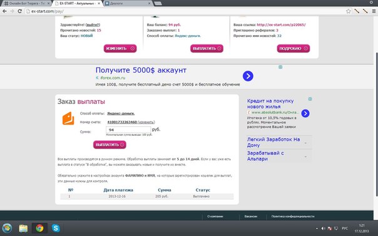Open the Chrome menu (three lines)
Viewport: 378px width, 236px height.
(x=374, y=11)
